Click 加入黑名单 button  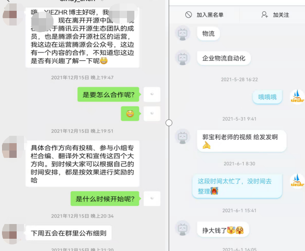[204, 15]
